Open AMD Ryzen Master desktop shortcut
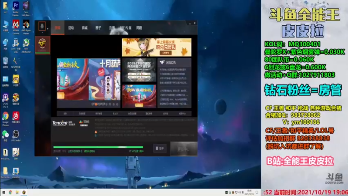Image resolution: width=348 pixels, height=196 pixels. point(26,27)
